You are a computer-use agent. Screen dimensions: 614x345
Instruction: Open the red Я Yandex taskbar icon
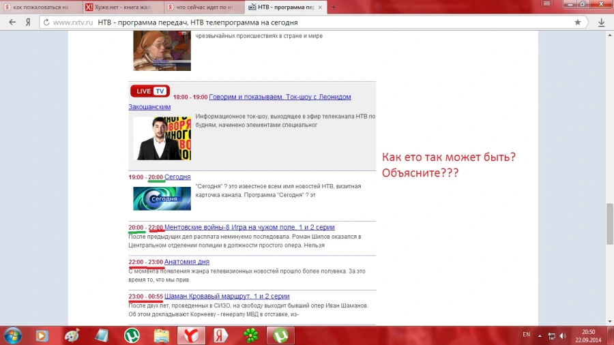221,335
